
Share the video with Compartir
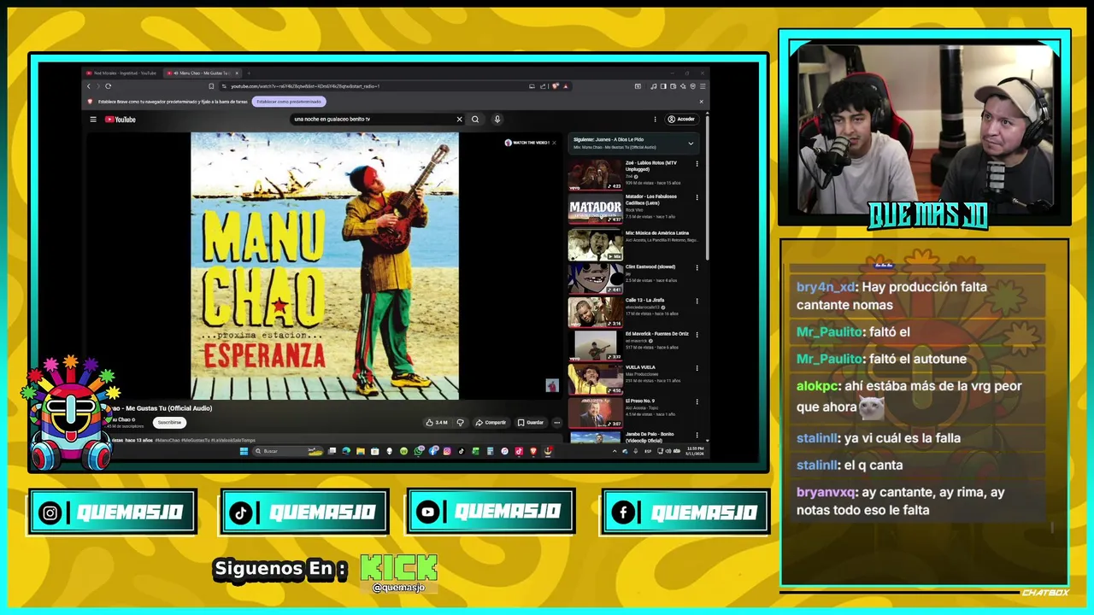click(491, 422)
